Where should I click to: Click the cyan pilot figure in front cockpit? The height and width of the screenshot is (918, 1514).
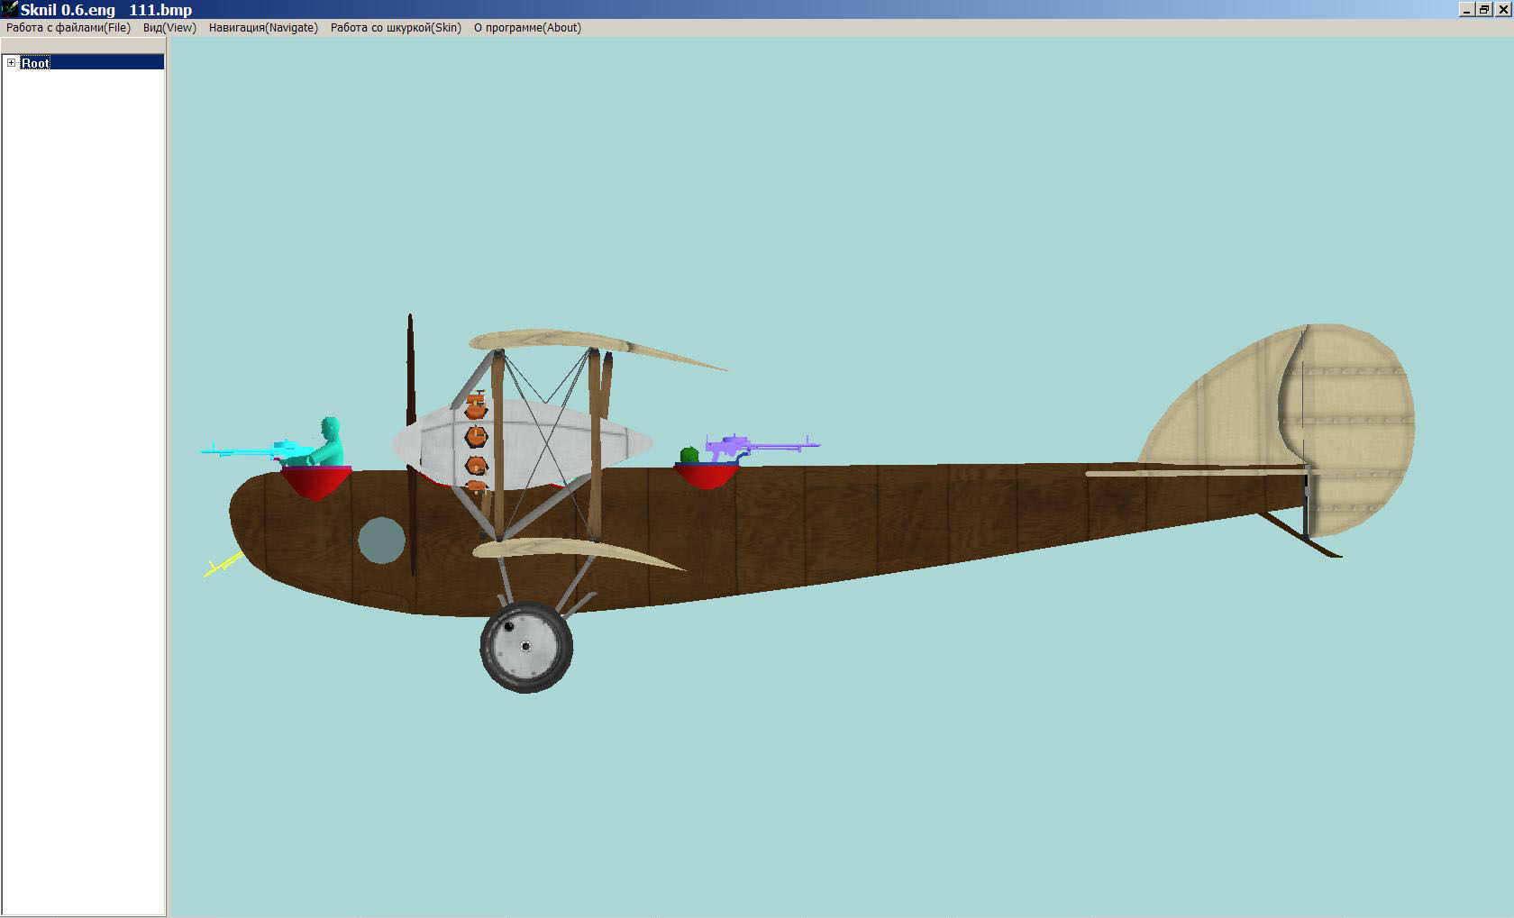329,441
